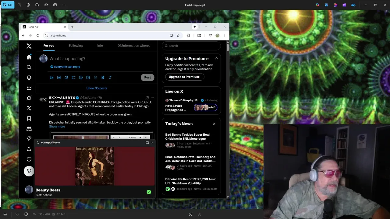Open Bad Bunny Super Bowl news item

pyautogui.click(x=191, y=141)
